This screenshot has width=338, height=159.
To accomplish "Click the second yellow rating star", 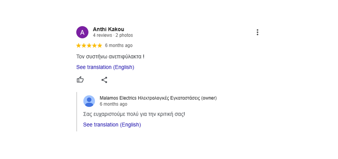I will [84, 45].
